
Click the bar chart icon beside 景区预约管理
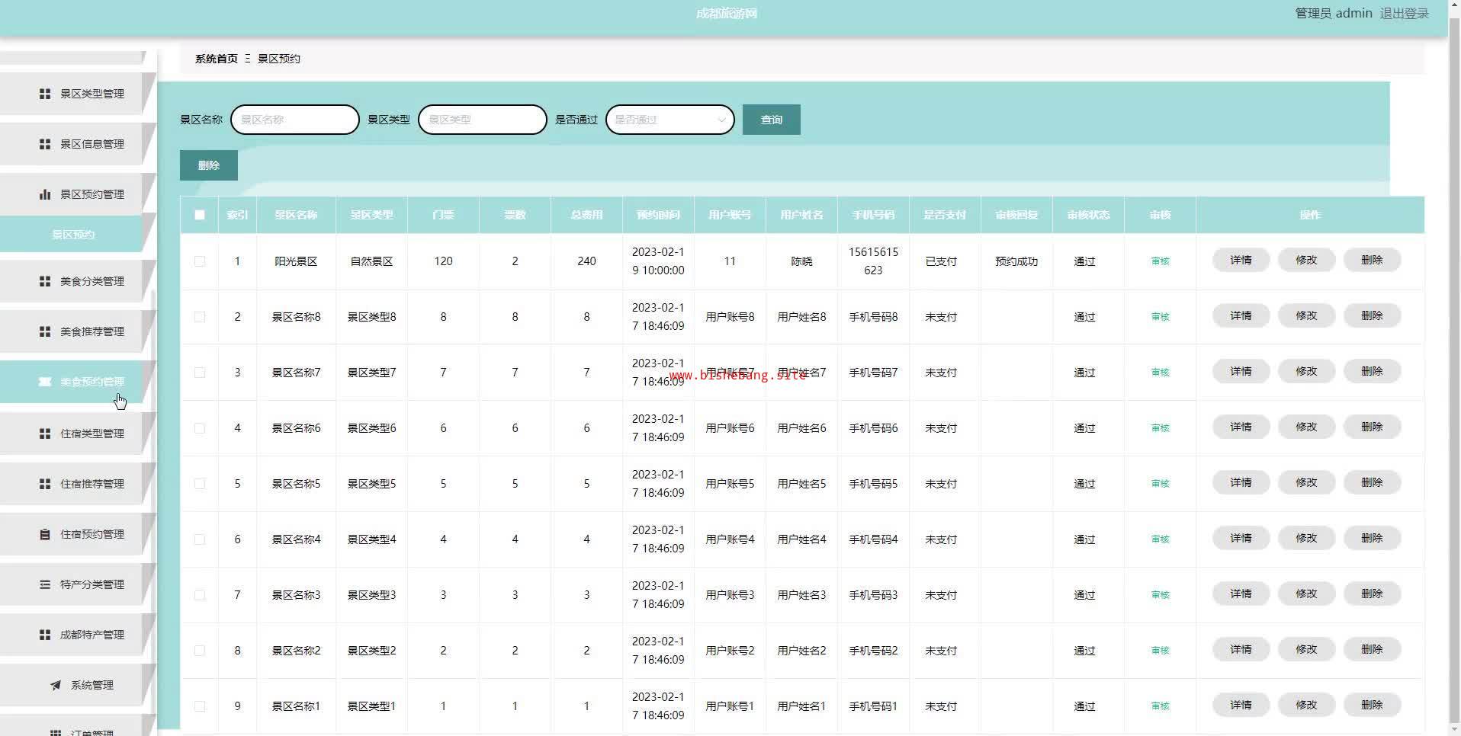(x=45, y=194)
